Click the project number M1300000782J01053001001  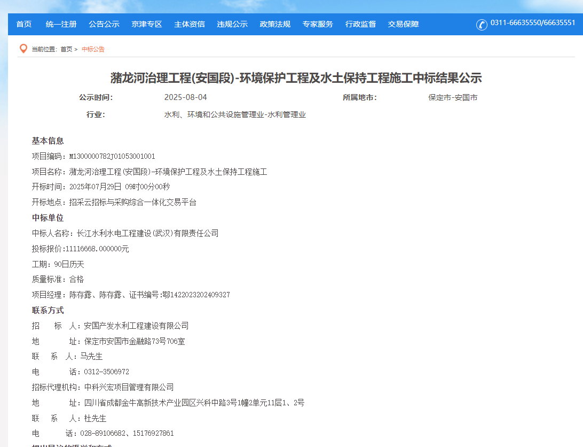[x=112, y=156]
